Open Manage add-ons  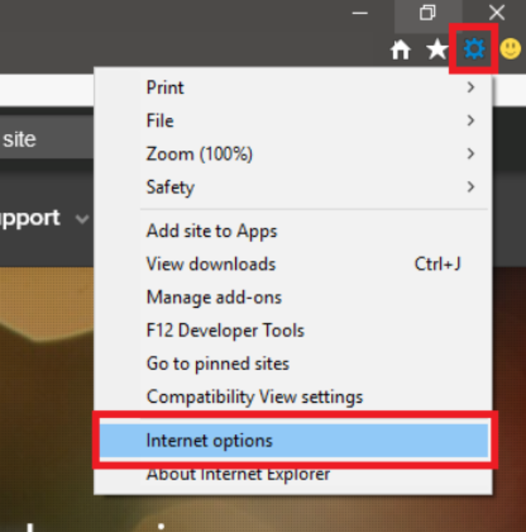214,297
